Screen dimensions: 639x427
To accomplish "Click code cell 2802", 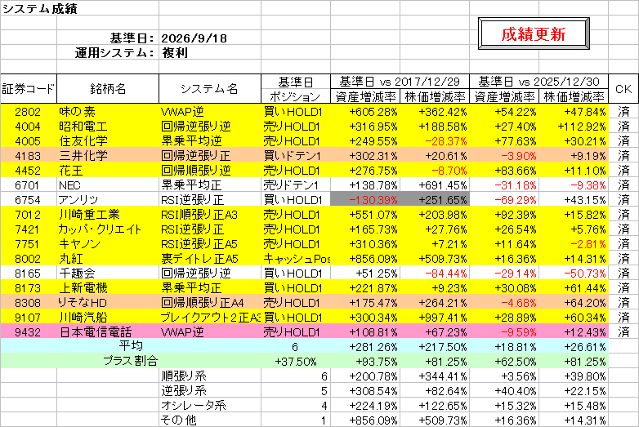I will [28, 112].
